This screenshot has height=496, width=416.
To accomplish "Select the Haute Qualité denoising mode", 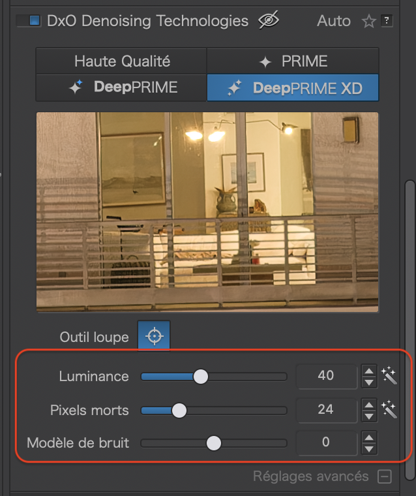I will click(121, 61).
